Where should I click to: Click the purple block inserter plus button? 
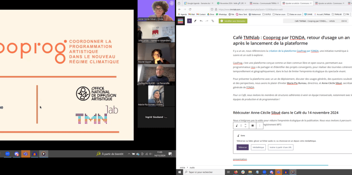(x=189, y=21)
